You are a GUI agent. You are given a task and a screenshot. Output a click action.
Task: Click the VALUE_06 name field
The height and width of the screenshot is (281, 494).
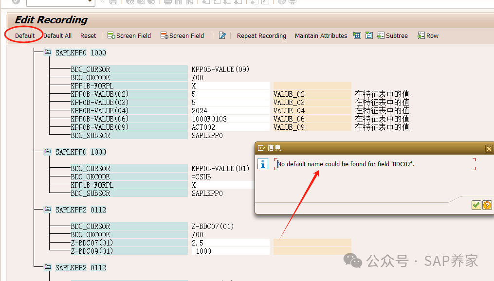coord(312,119)
